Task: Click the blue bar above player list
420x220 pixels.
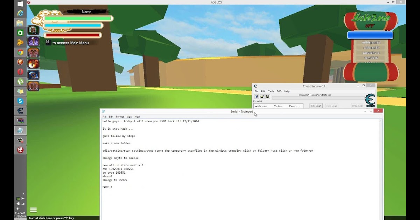Action: 370,35
